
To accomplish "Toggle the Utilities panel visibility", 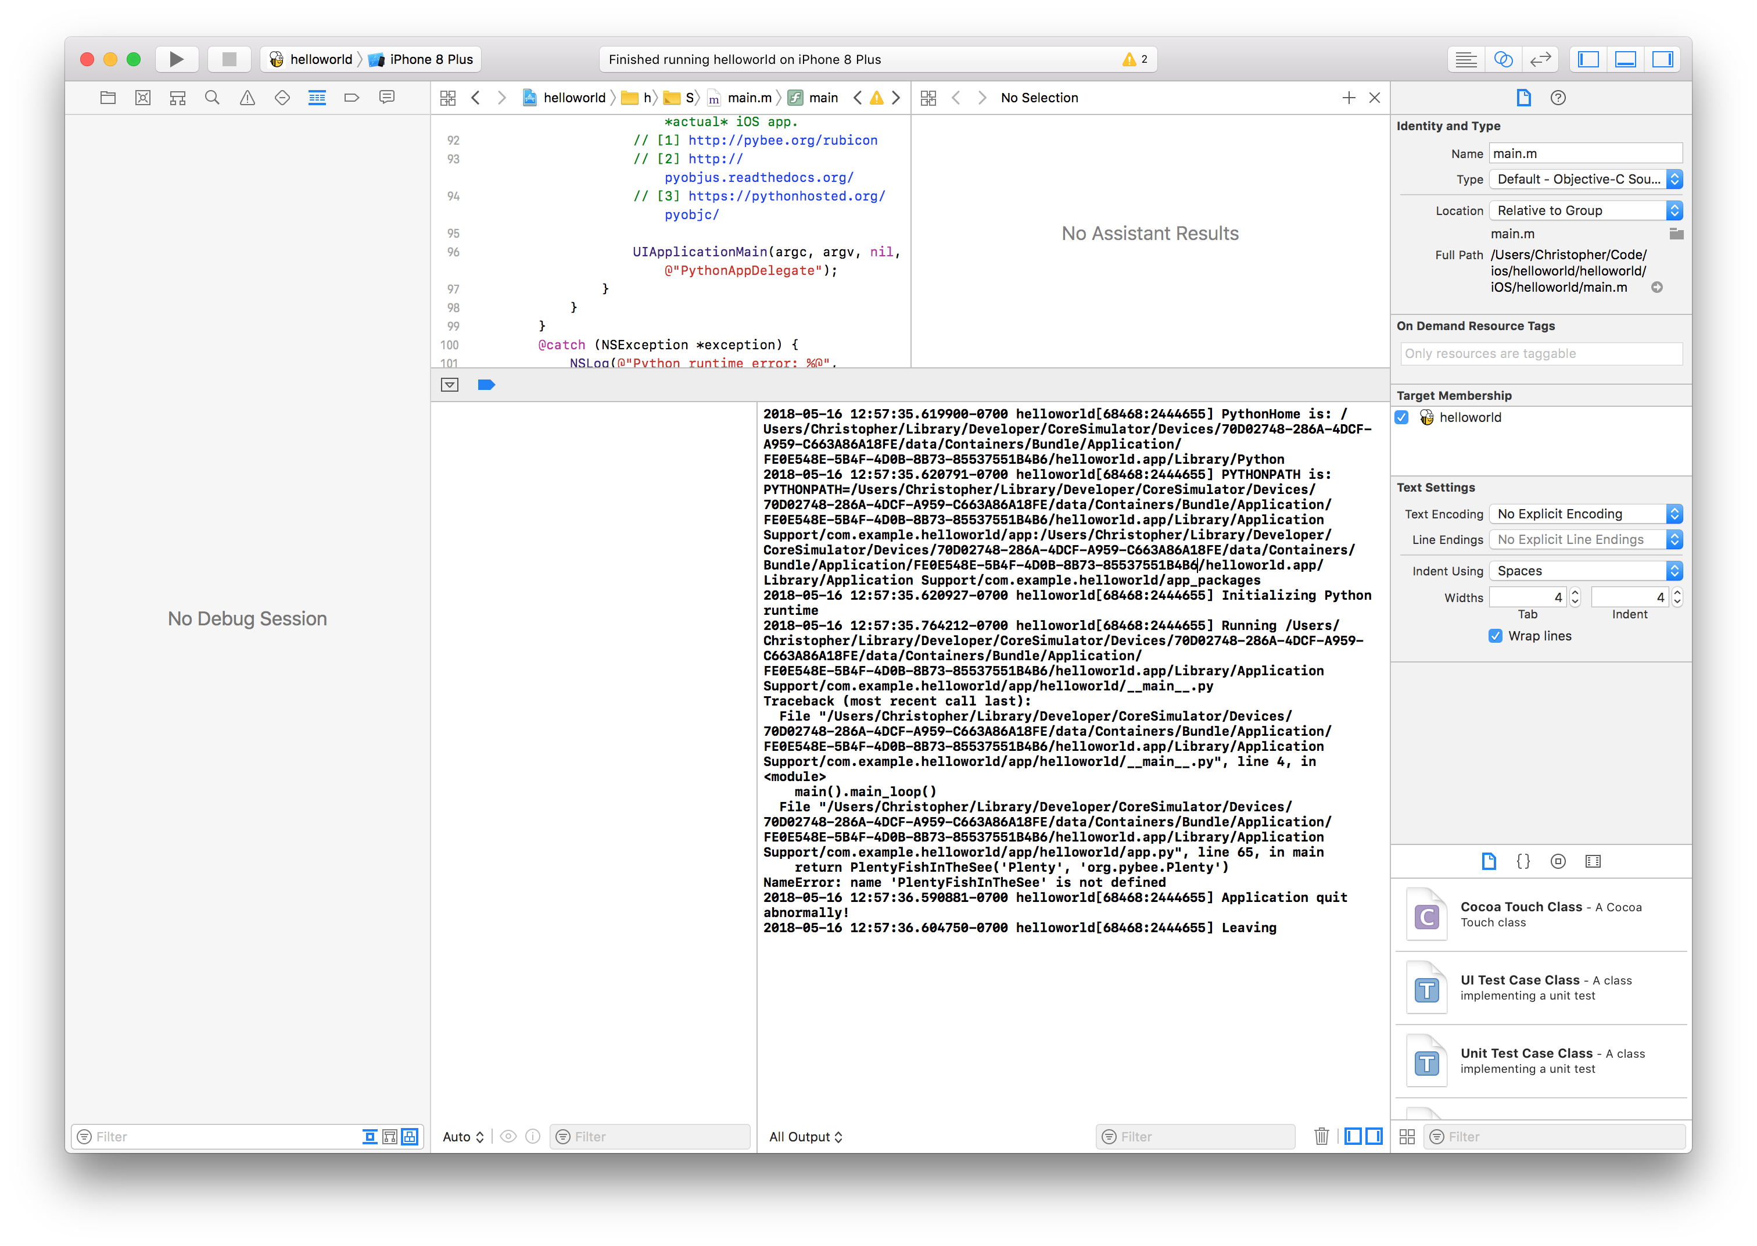I will click(x=1663, y=59).
